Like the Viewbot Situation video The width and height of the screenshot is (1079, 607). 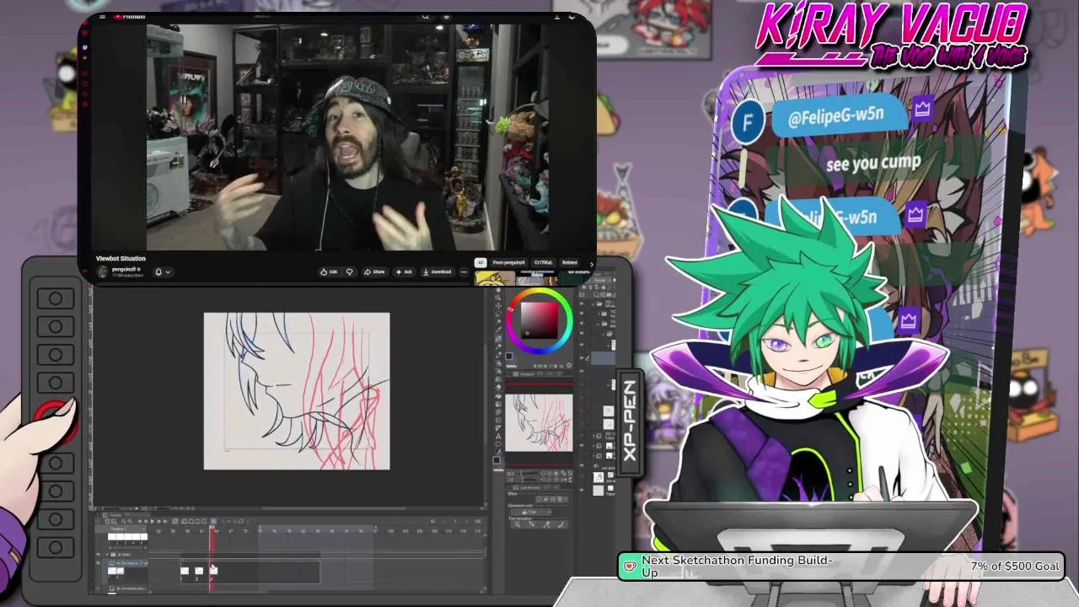(x=329, y=271)
